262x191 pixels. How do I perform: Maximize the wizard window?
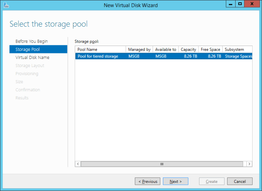coord(240,4)
